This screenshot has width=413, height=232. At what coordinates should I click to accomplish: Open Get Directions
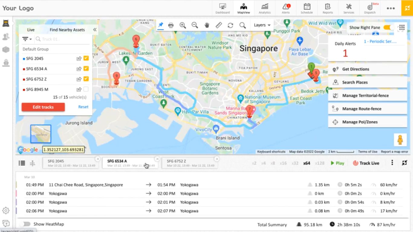pyautogui.click(x=368, y=69)
